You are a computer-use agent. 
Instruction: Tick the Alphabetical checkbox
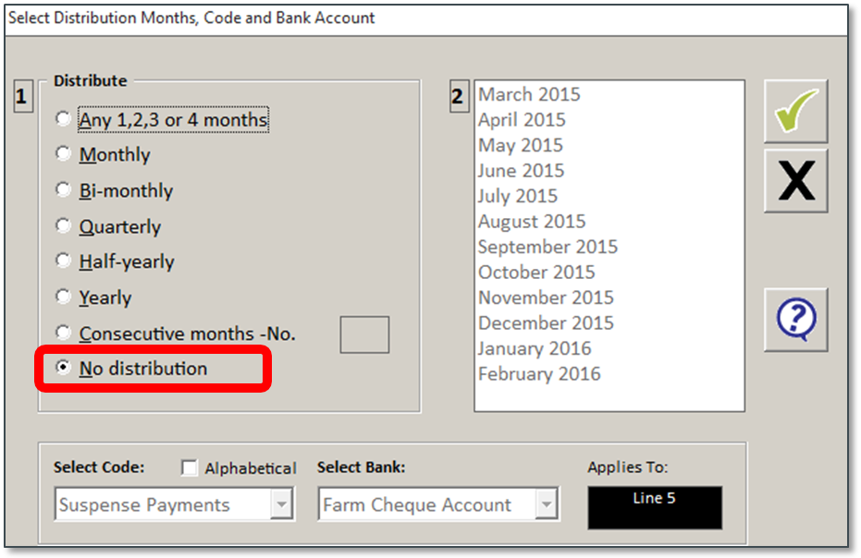189,467
